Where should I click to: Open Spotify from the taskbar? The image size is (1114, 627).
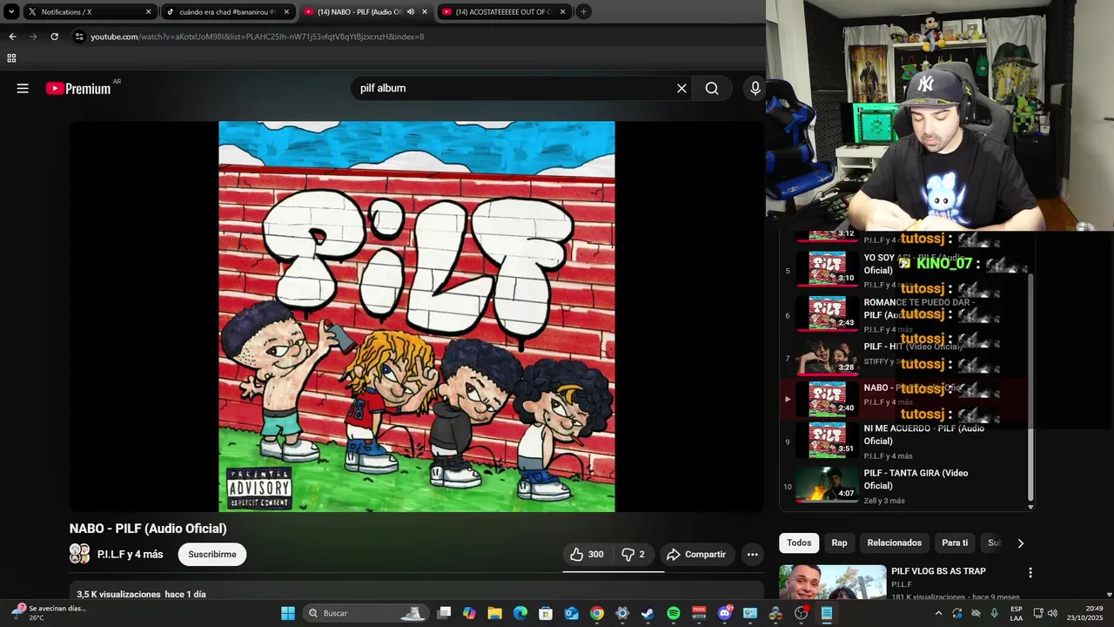[673, 613]
